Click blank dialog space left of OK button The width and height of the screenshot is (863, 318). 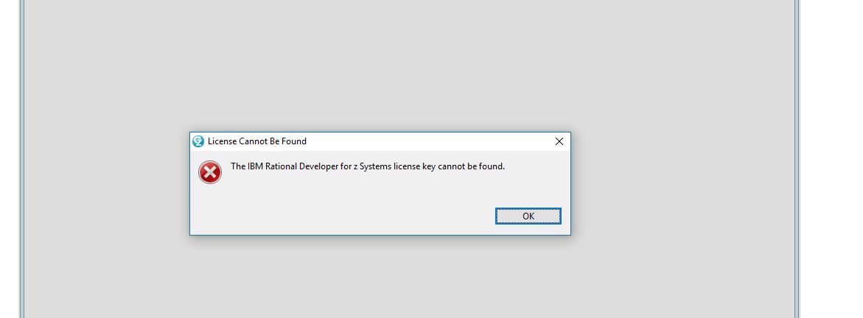[x=341, y=216]
